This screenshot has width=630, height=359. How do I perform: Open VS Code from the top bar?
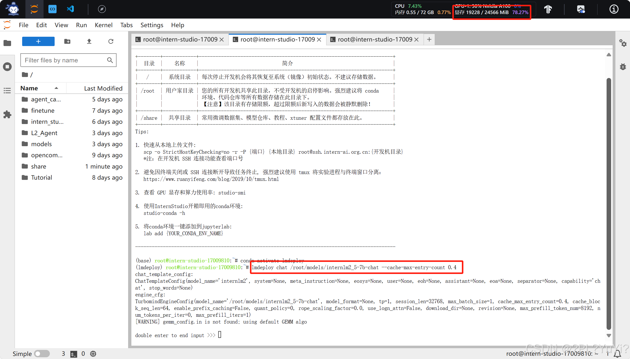[x=70, y=9]
